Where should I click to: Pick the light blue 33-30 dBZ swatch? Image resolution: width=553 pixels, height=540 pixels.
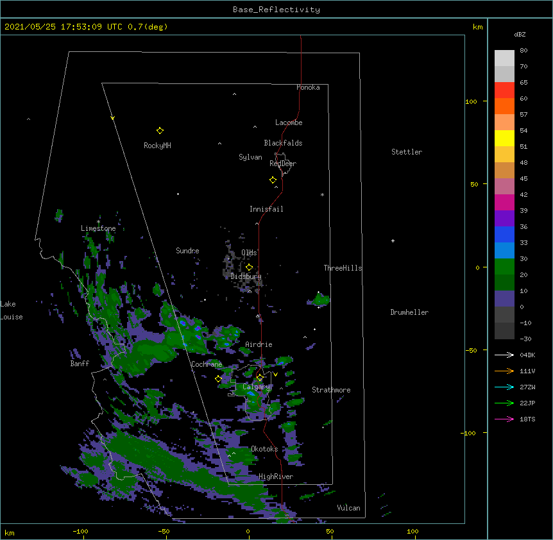click(x=504, y=251)
